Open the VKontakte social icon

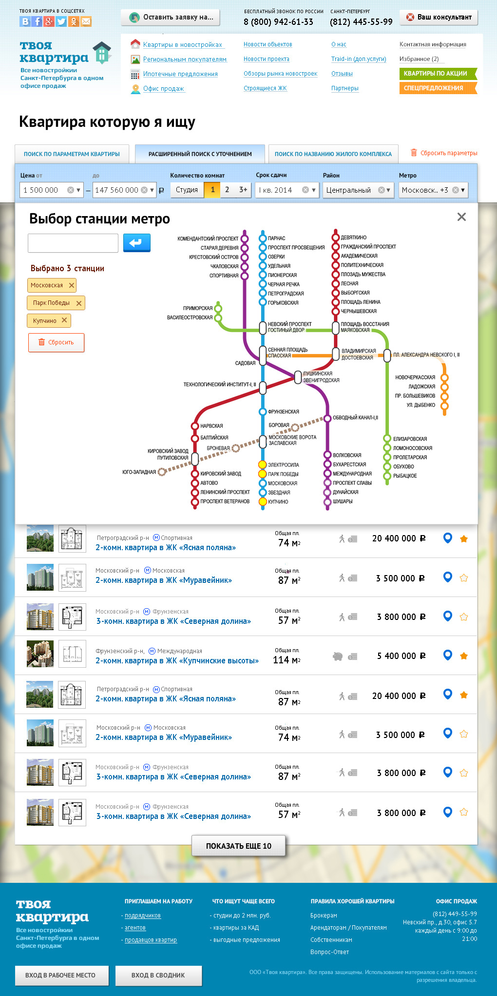[x=25, y=21]
